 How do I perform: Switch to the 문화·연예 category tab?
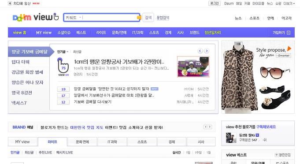[82, 142]
